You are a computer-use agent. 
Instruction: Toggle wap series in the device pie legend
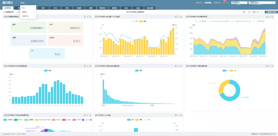click(x=233, y=70)
